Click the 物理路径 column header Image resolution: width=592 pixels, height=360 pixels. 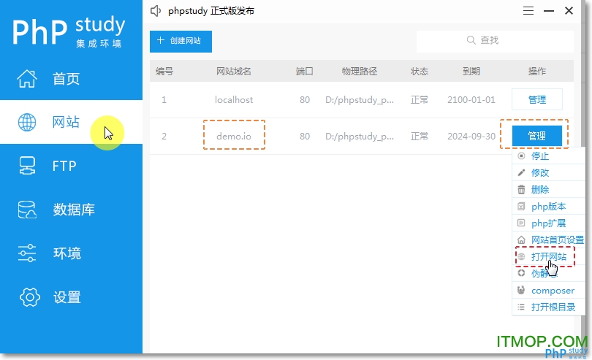[360, 72]
